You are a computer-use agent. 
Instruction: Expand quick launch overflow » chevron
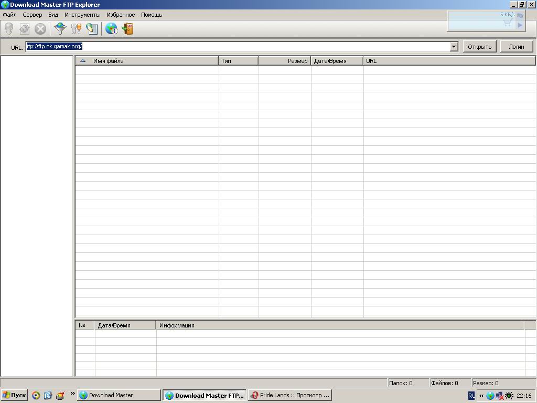tap(72, 394)
